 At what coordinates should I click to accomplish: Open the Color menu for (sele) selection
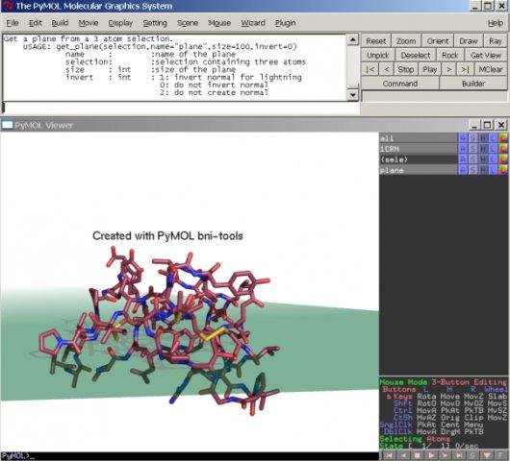coord(503,159)
